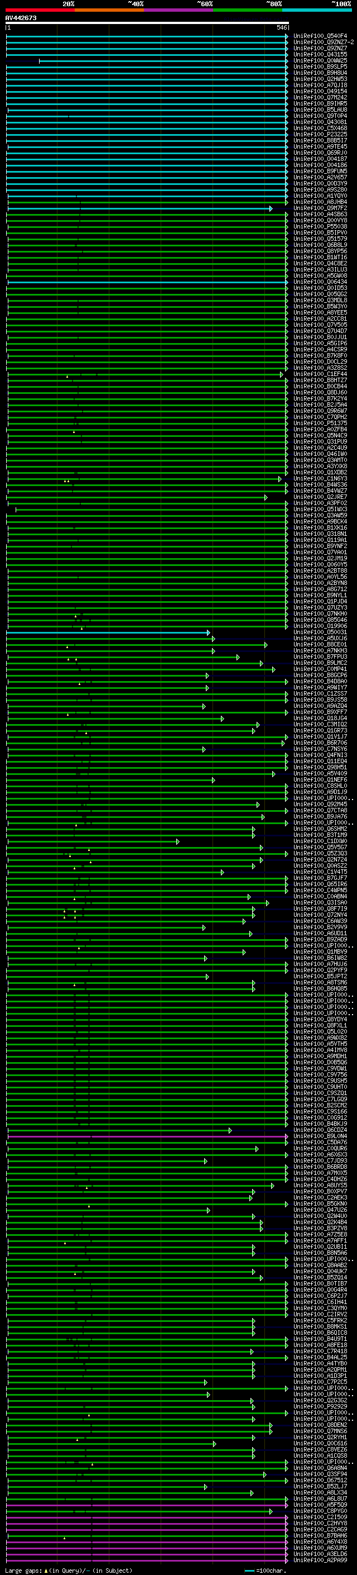Click the orange ~40% identity legend segment
Image resolution: width=357 pixels, height=1575 pixels.
[110, 10]
